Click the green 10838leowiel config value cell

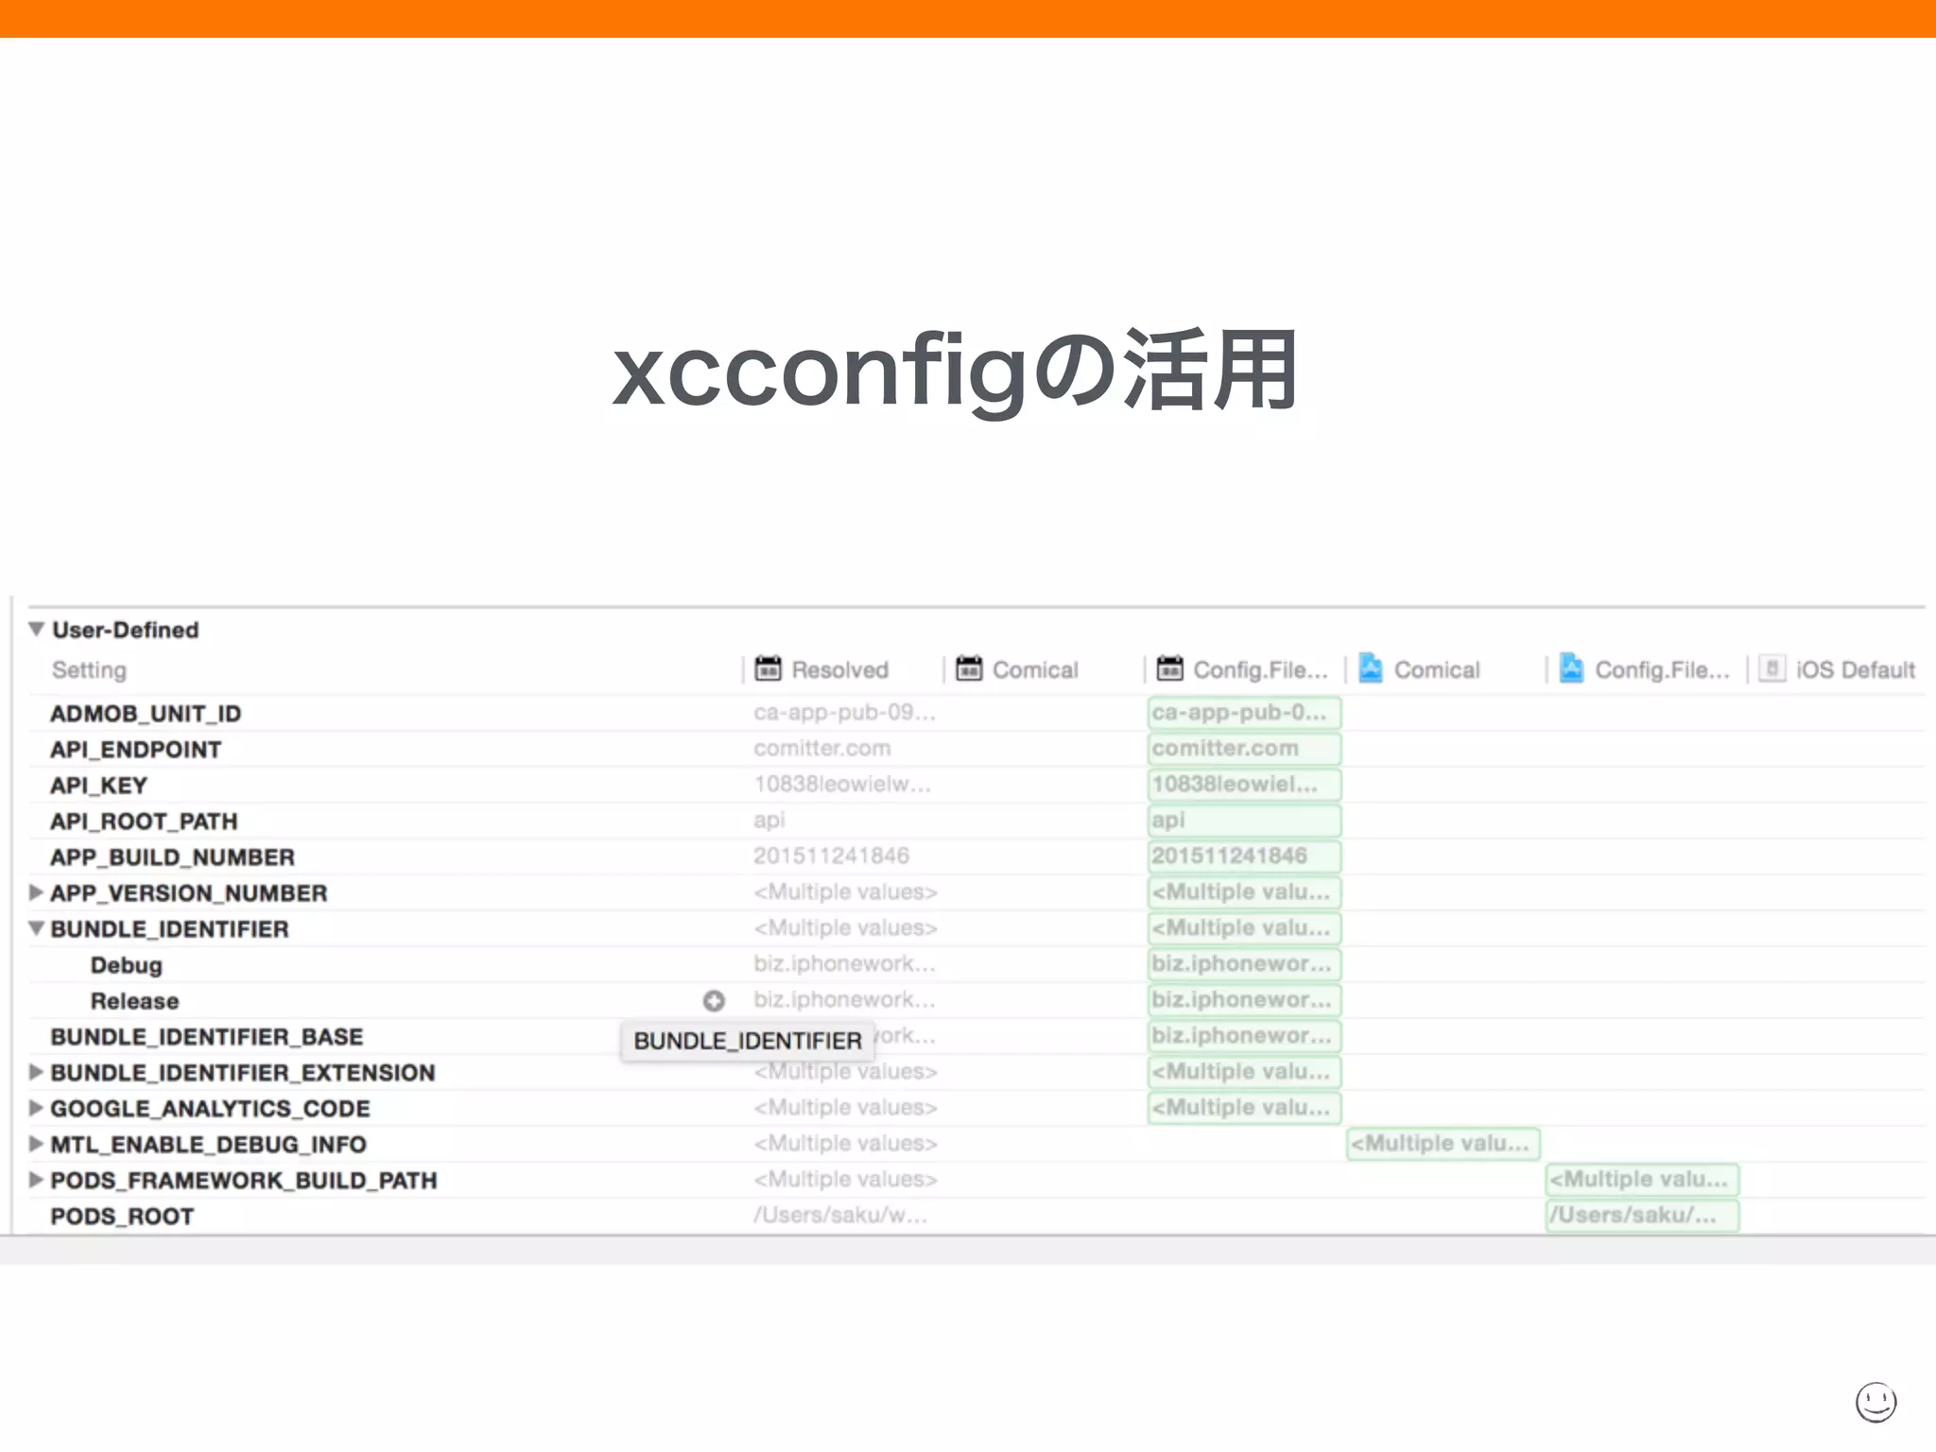[x=1244, y=785]
